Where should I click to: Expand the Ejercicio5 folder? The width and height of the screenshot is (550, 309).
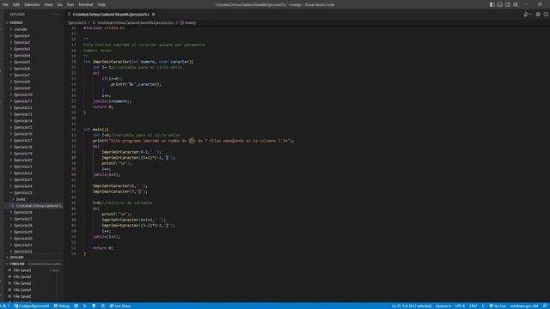tap(21, 62)
